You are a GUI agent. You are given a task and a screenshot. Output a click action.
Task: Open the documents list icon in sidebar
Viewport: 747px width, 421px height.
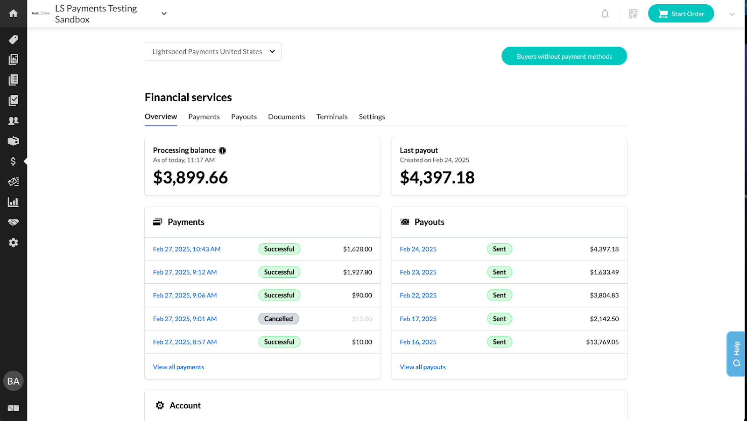tap(14, 80)
